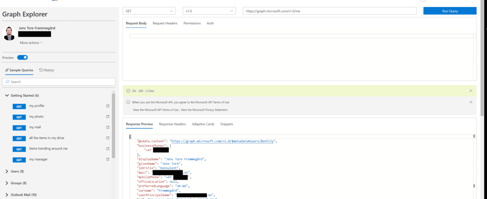
Task: Click GET button for items trending around me
Action: click(x=19, y=149)
